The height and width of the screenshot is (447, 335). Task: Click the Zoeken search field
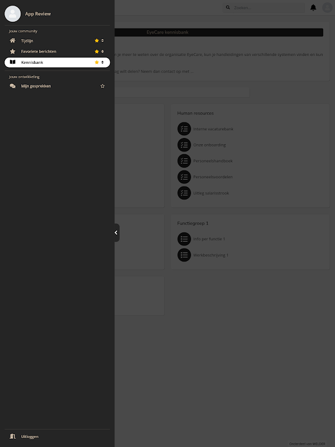coord(264,8)
